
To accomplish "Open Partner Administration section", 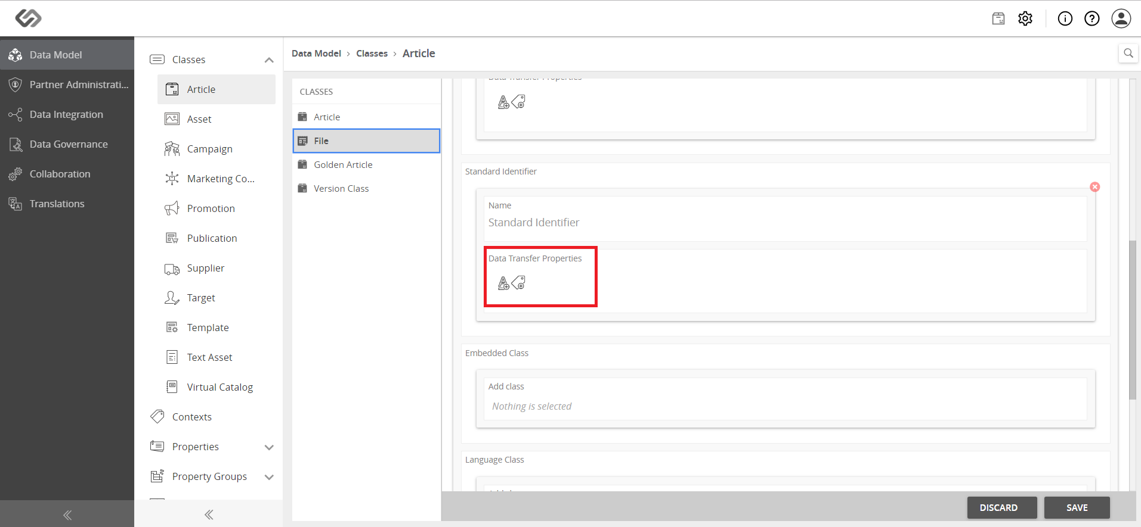I will click(67, 85).
